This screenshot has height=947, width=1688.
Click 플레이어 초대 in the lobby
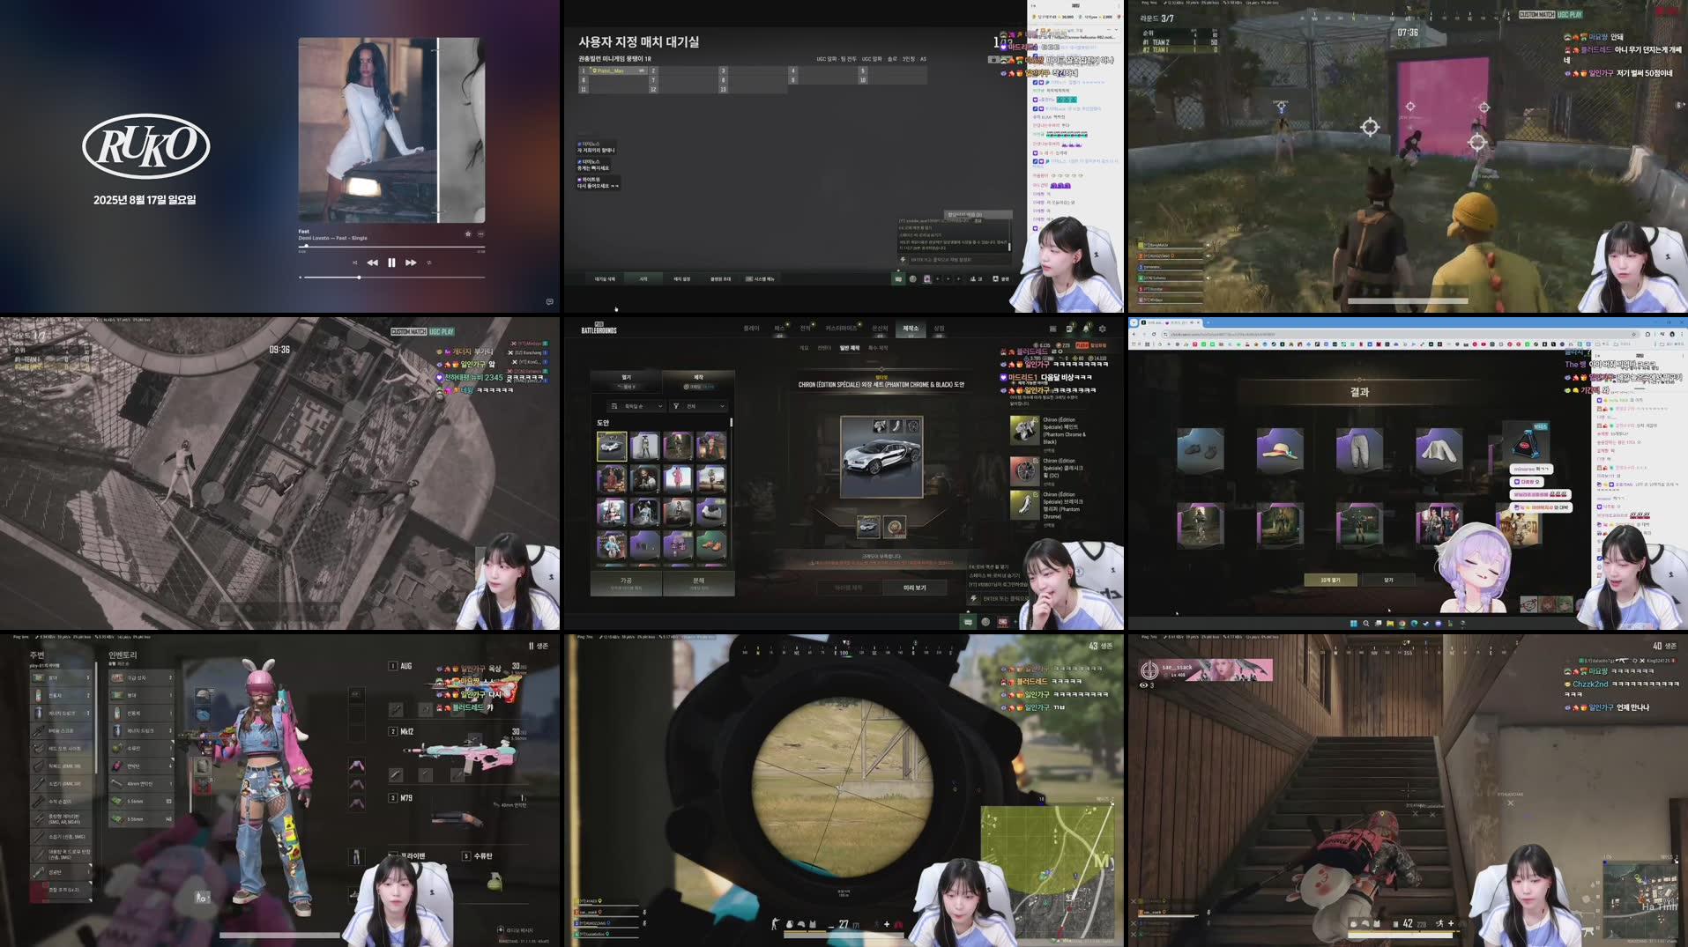[720, 279]
